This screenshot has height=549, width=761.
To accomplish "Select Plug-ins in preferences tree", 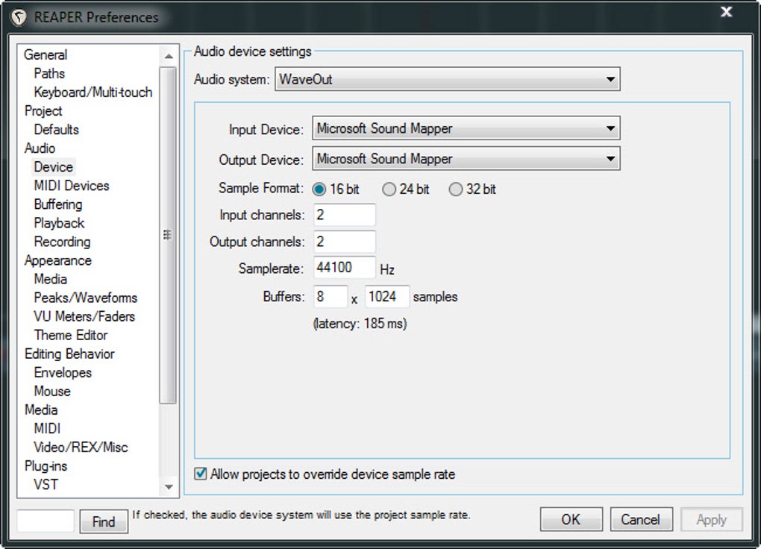I will [x=46, y=466].
